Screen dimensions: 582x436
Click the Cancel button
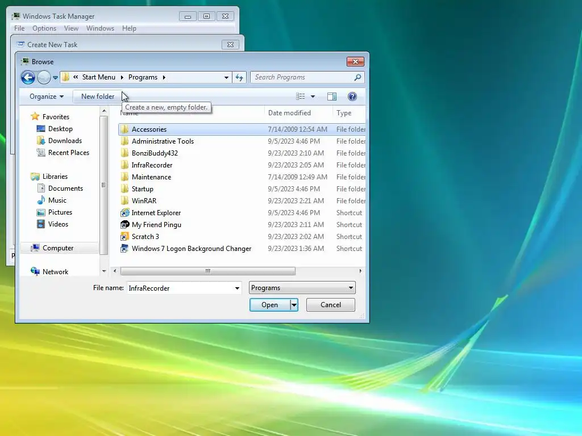click(331, 305)
